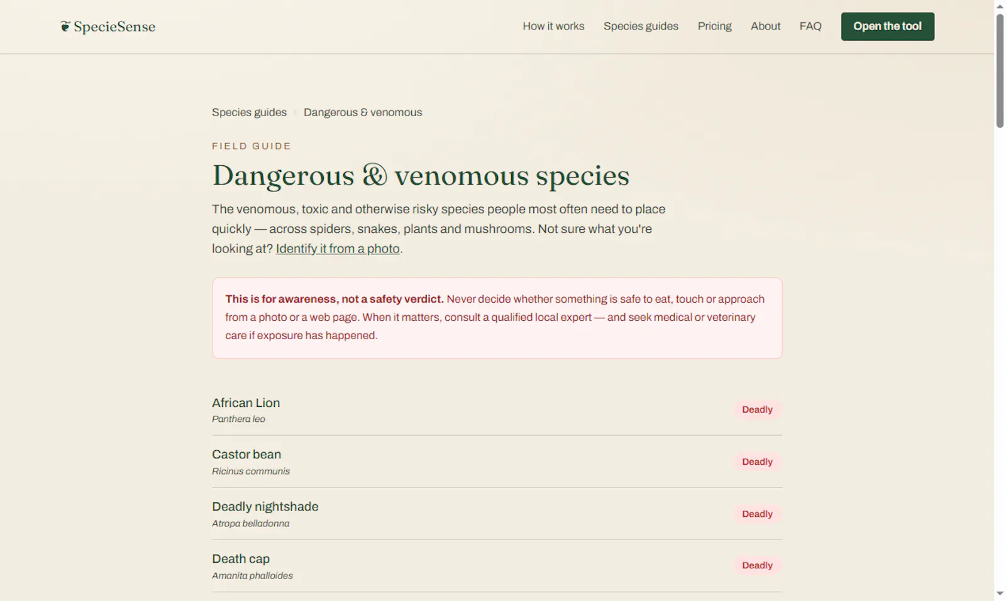Click scientific name Atropa belladonna
Screen dimensions: 1006x601
tap(251, 523)
